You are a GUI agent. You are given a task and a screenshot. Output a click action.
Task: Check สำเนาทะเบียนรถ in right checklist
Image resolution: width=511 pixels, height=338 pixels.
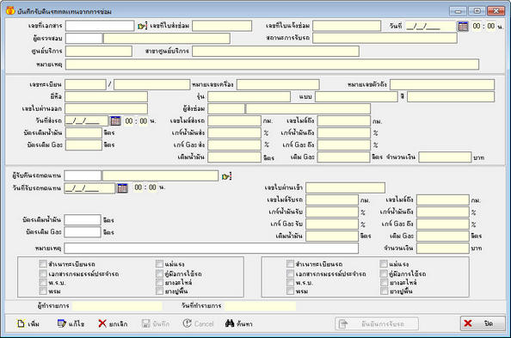pos(290,264)
